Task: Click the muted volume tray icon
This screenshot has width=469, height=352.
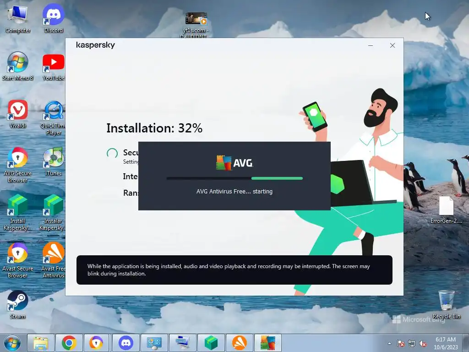Action: (x=423, y=343)
